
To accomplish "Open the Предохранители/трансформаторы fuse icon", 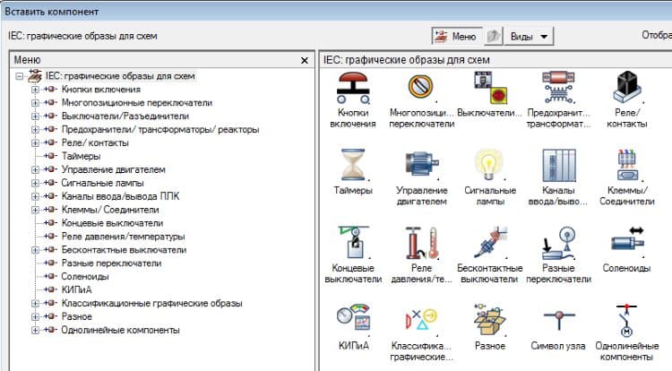I will pyautogui.click(x=558, y=88).
